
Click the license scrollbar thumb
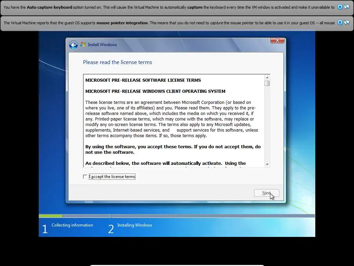pyautogui.click(x=267, y=83)
